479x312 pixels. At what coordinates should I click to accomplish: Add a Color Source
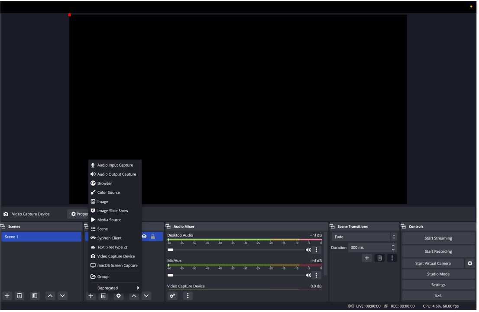click(115, 193)
